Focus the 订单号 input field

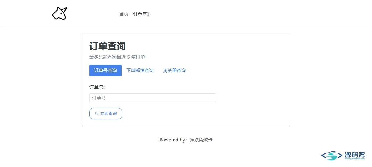point(153,98)
